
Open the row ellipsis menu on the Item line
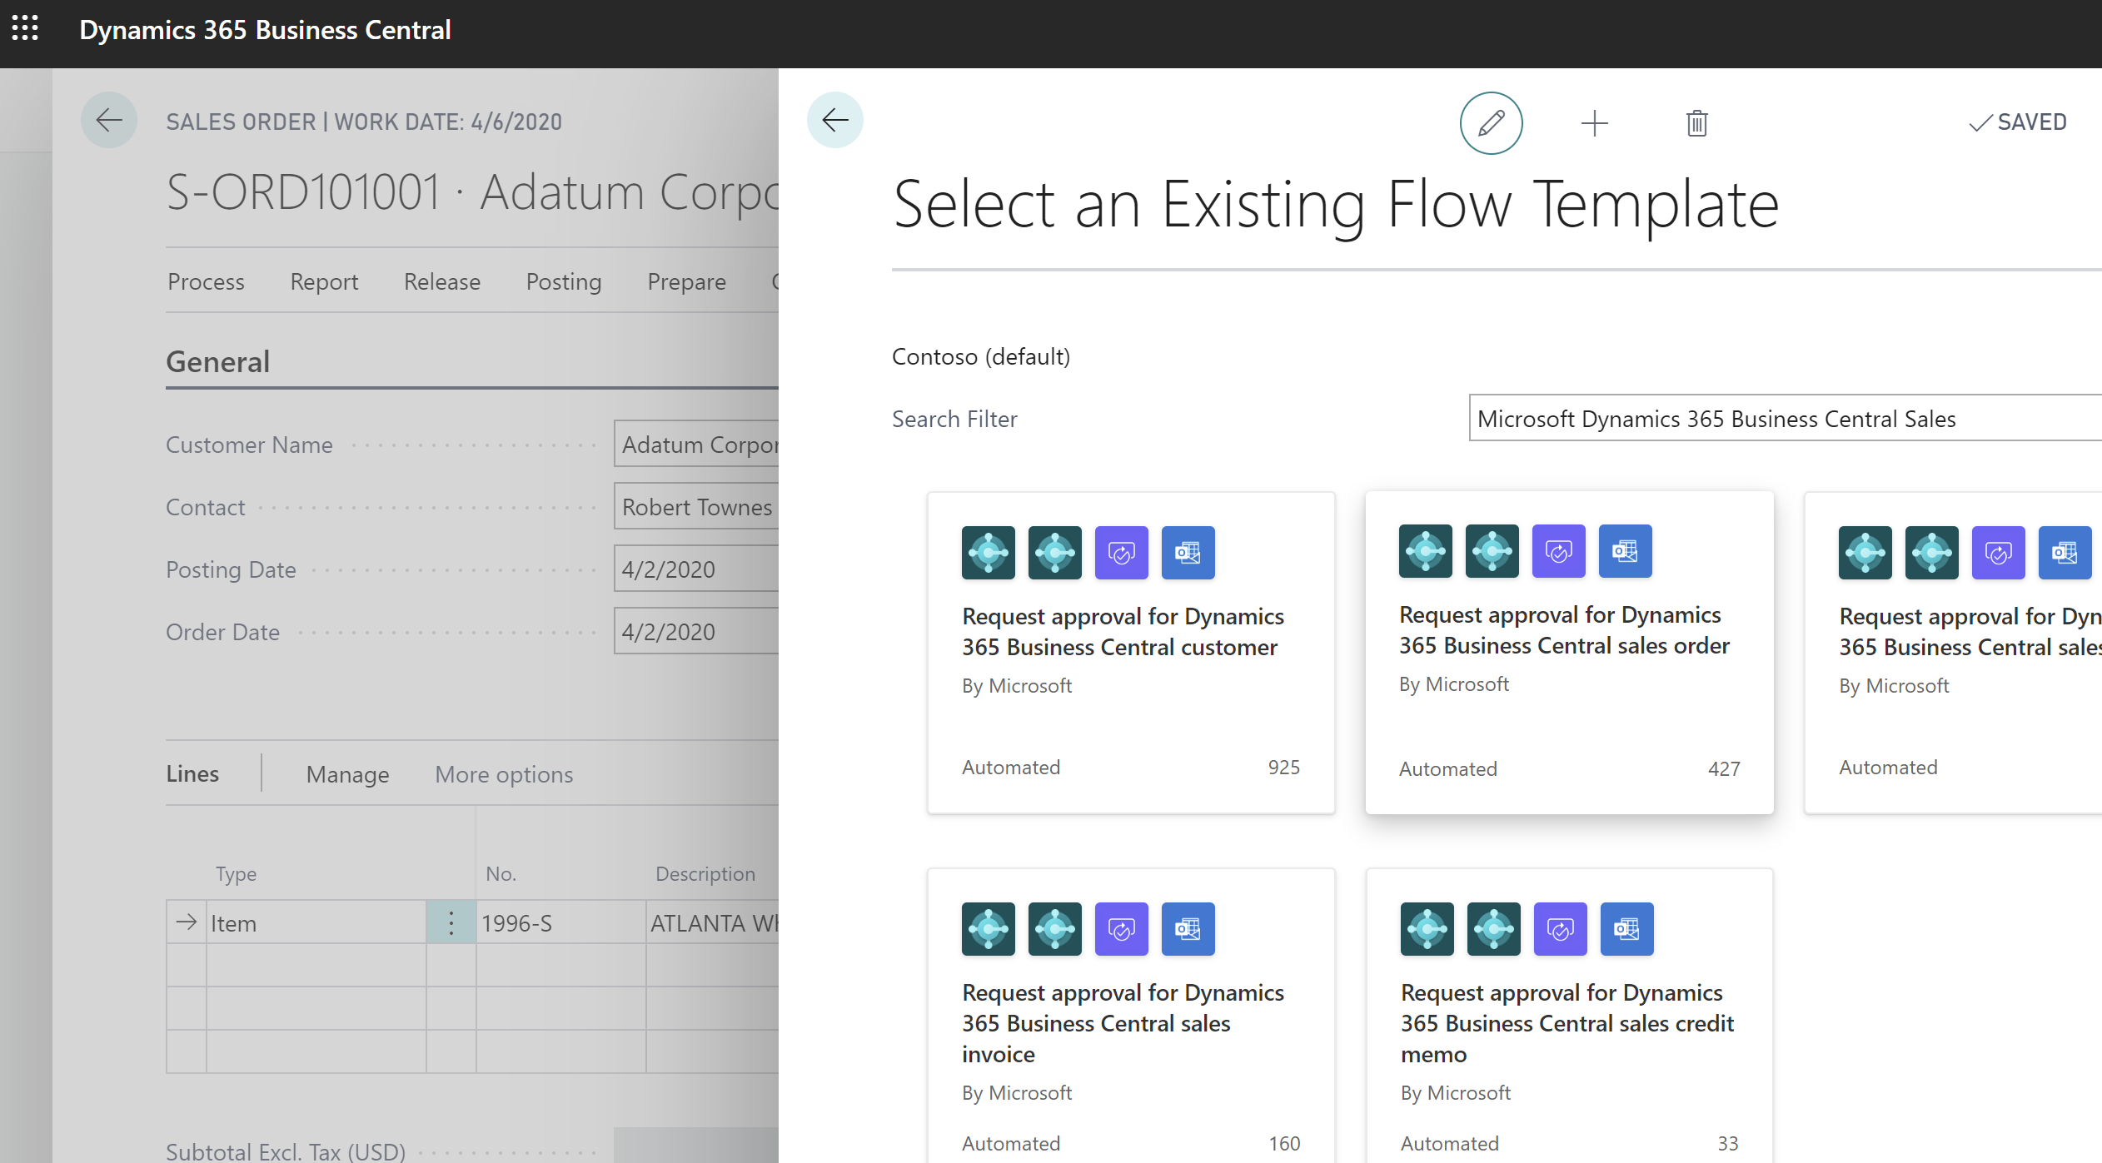[x=451, y=922]
